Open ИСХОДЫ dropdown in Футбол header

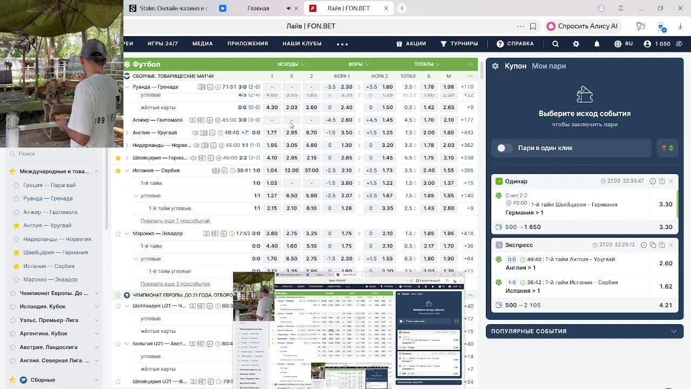[x=291, y=64]
